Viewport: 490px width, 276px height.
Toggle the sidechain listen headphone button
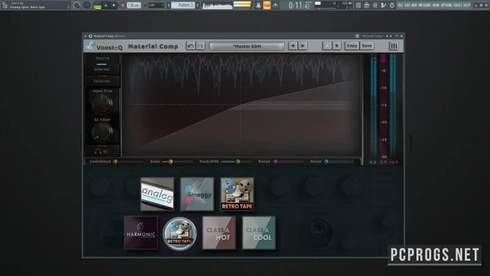102,151
